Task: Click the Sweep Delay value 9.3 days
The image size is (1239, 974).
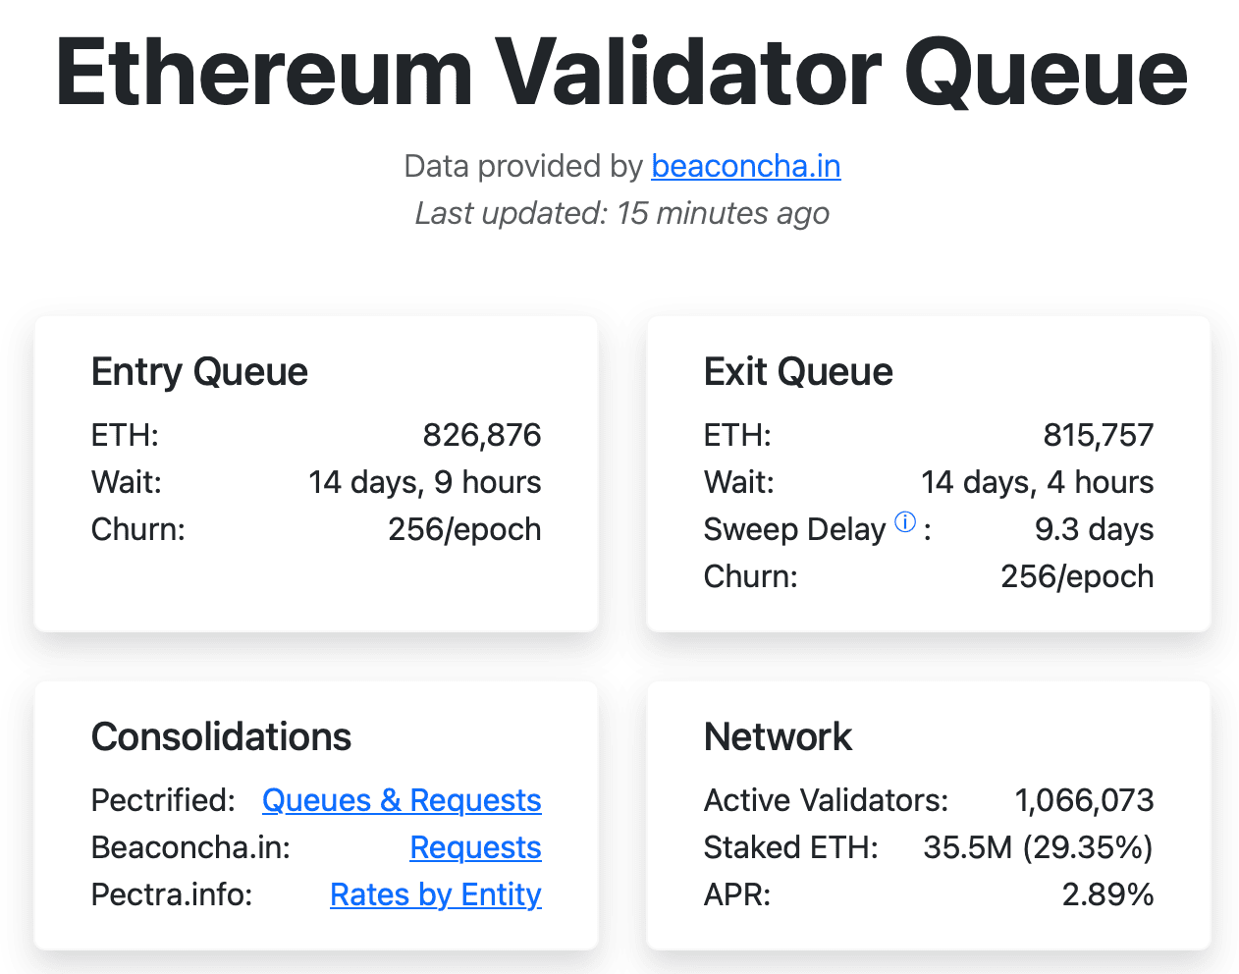Action: click(x=1093, y=529)
